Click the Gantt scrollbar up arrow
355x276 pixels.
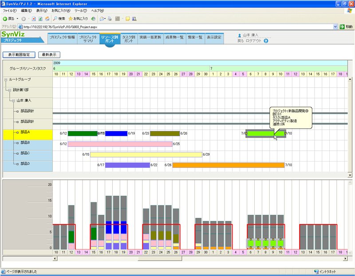point(350,79)
